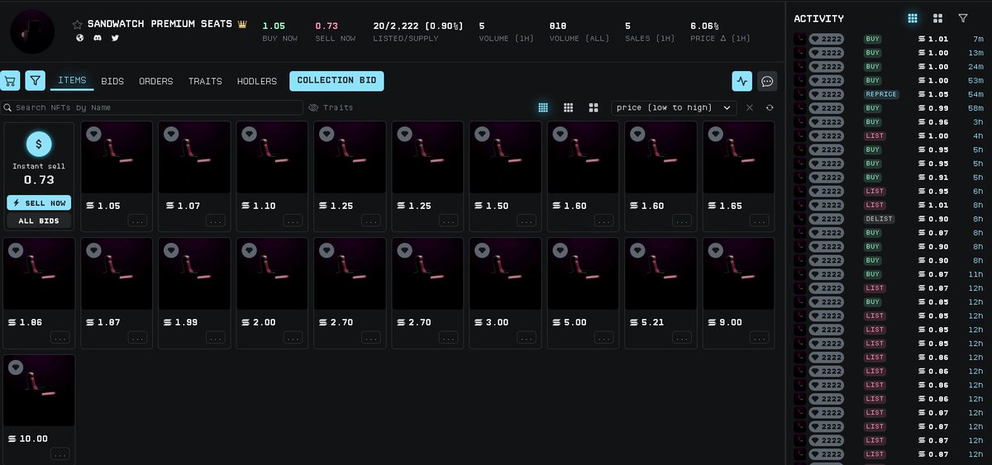Click the SELL NOW button
992x465 pixels.
39,203
